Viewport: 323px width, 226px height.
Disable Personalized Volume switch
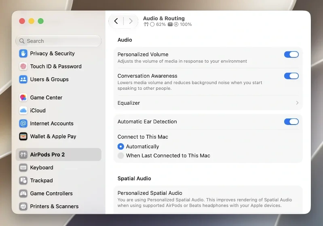(x=291, y=55)
